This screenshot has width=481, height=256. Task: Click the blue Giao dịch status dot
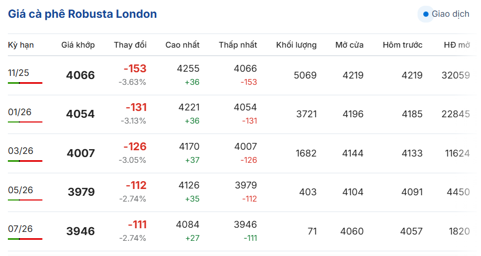point(426,14)
